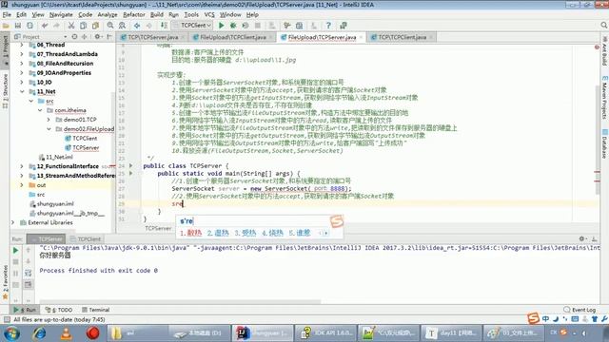Open the TODO tool window button

(x=59, y=310)
